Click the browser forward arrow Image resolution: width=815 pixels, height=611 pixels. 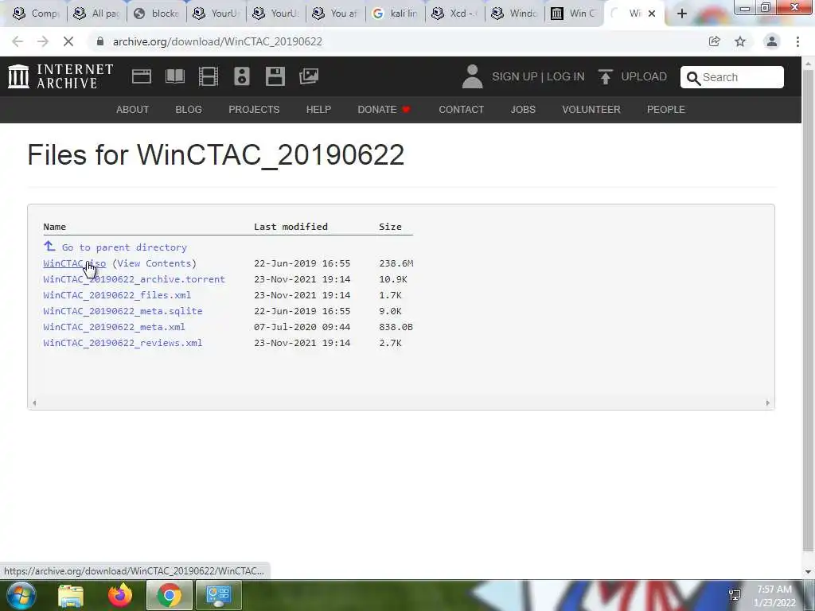tap(43, 41)
